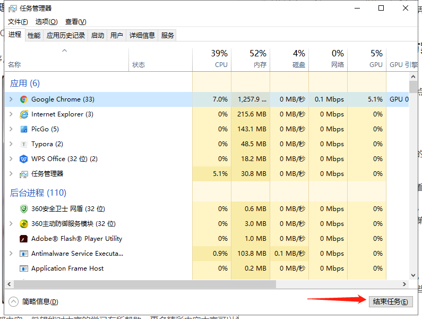Click Chrome's 1,257.9 memory value
Image resolution: width=422 pixels, height=319 pixels.
[x=251, y=99]
